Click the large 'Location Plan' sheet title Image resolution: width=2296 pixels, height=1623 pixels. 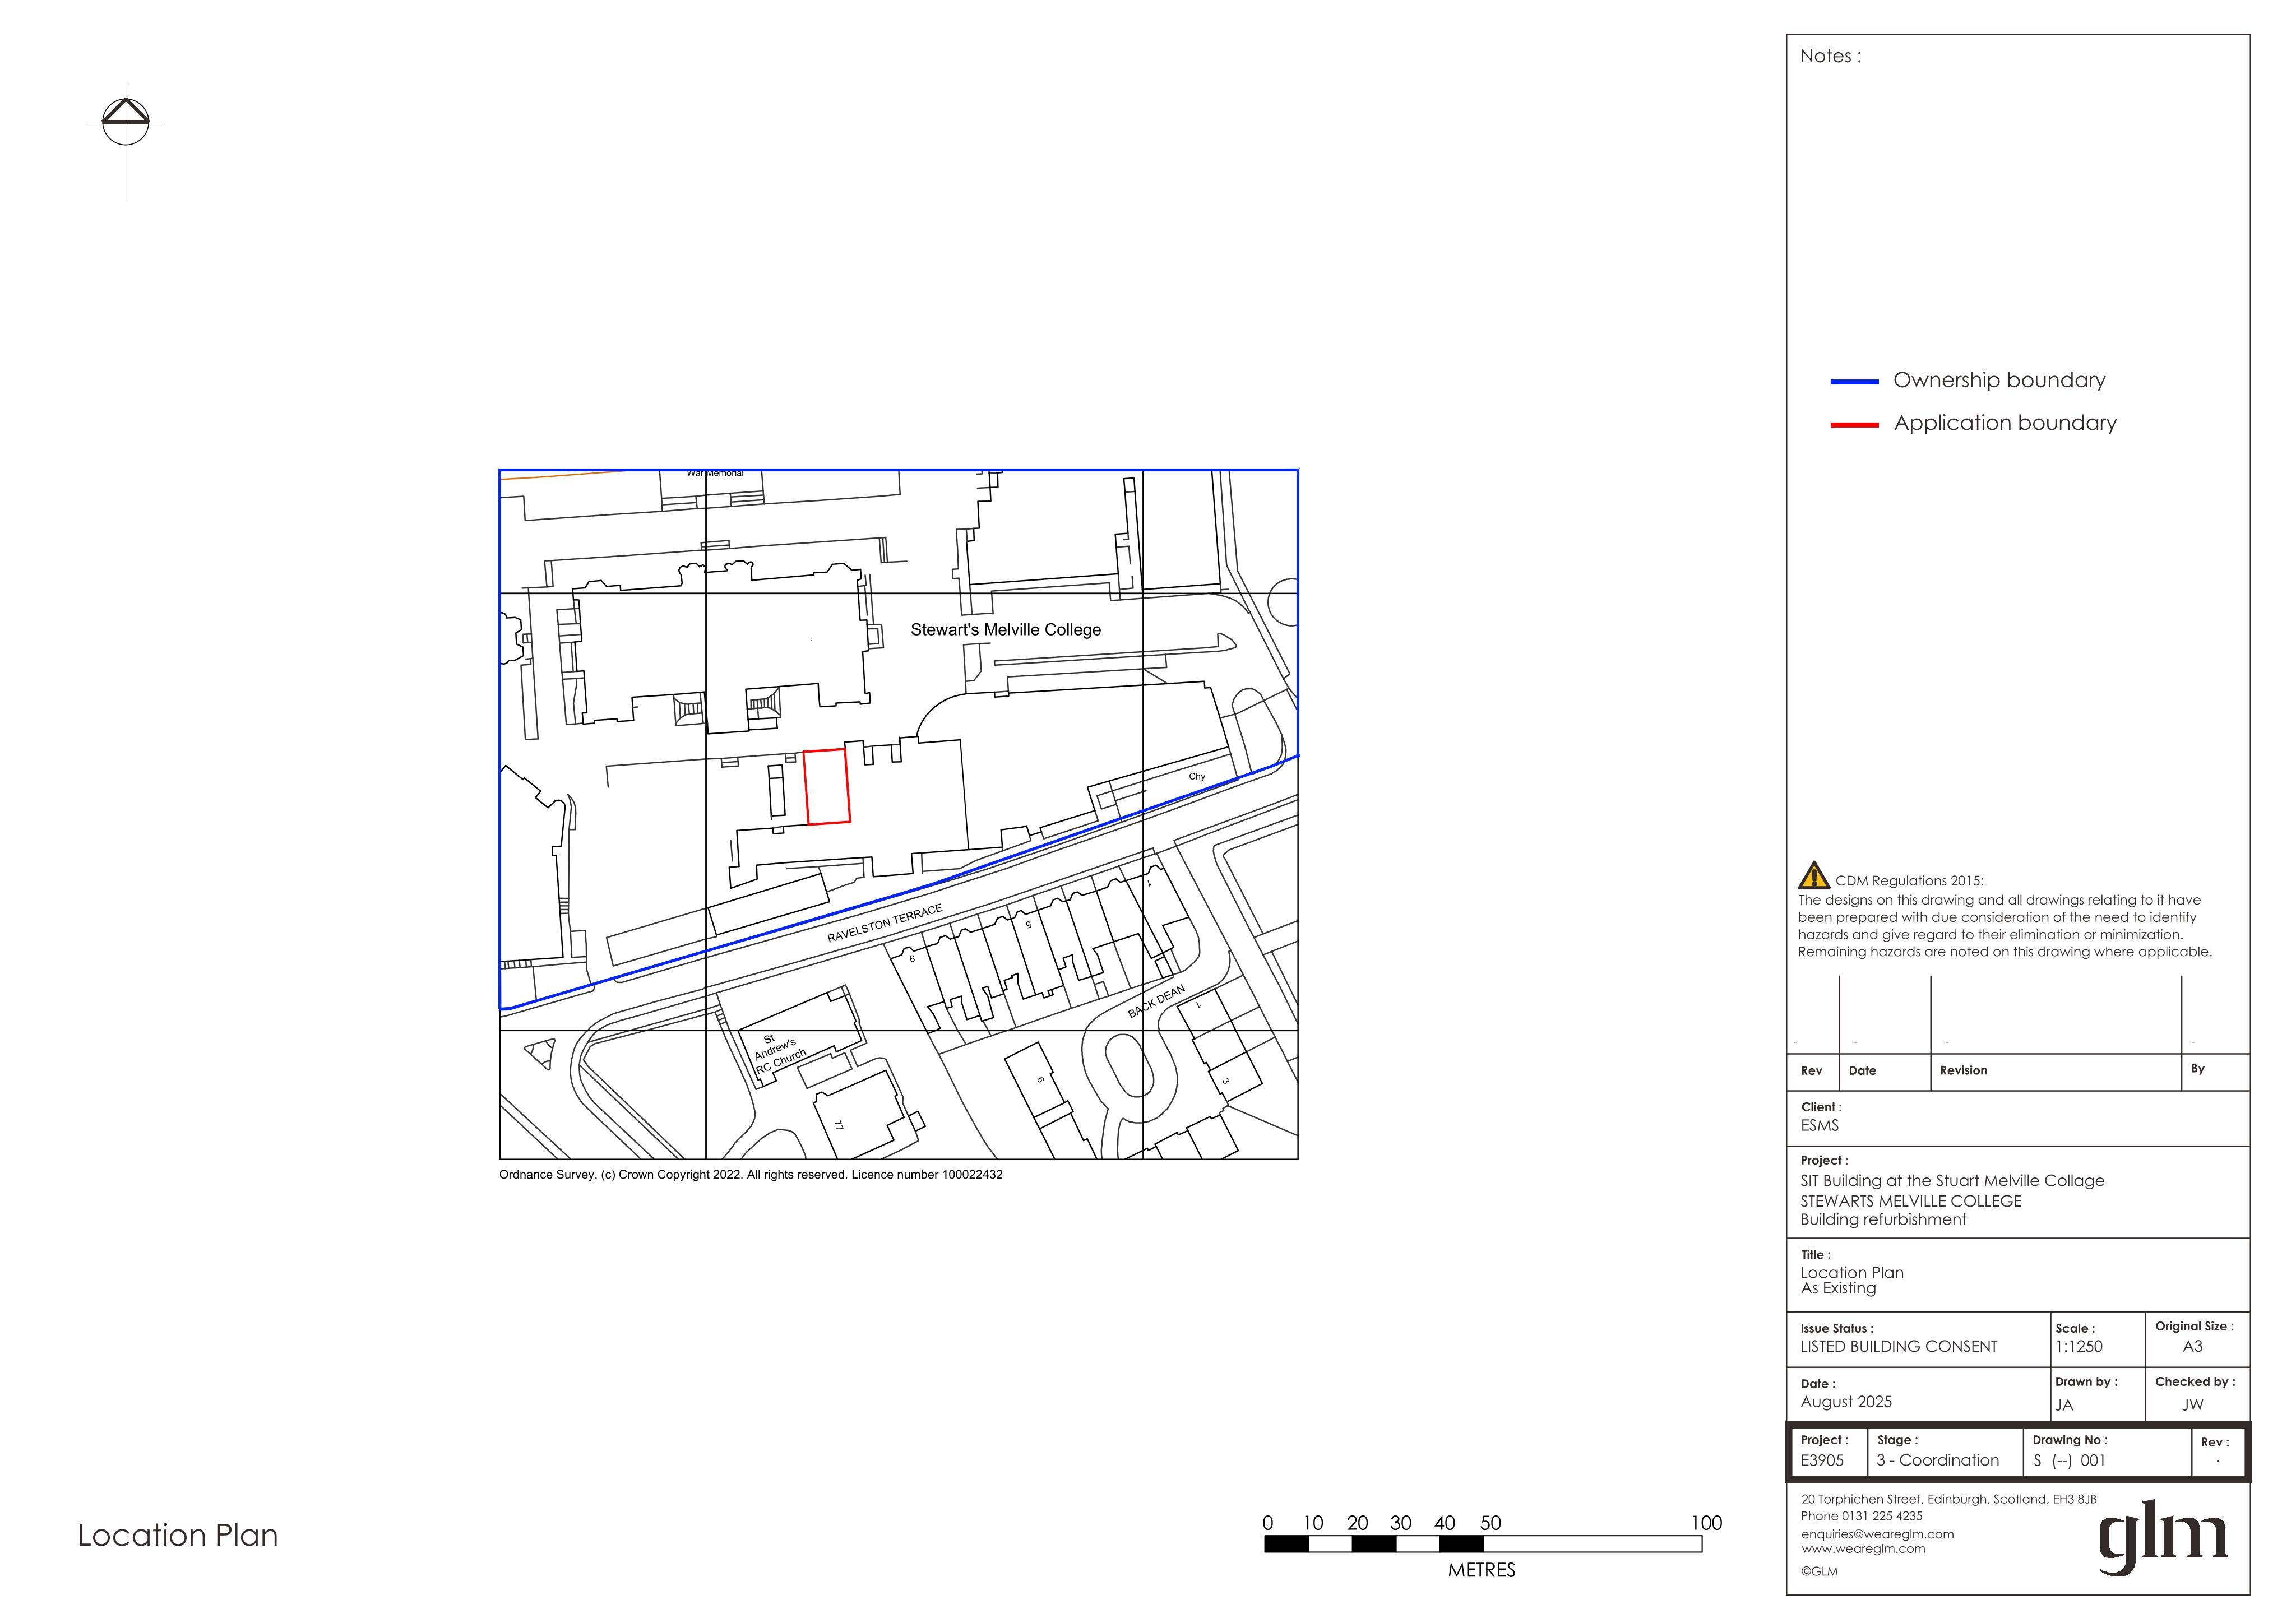(178, 1536)
